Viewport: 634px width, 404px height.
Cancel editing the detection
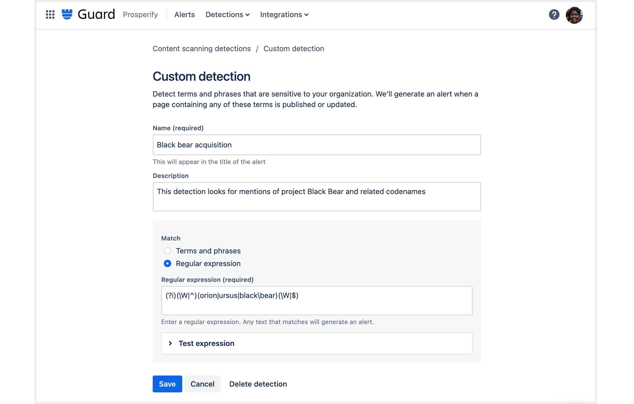[x=202, y=384]
